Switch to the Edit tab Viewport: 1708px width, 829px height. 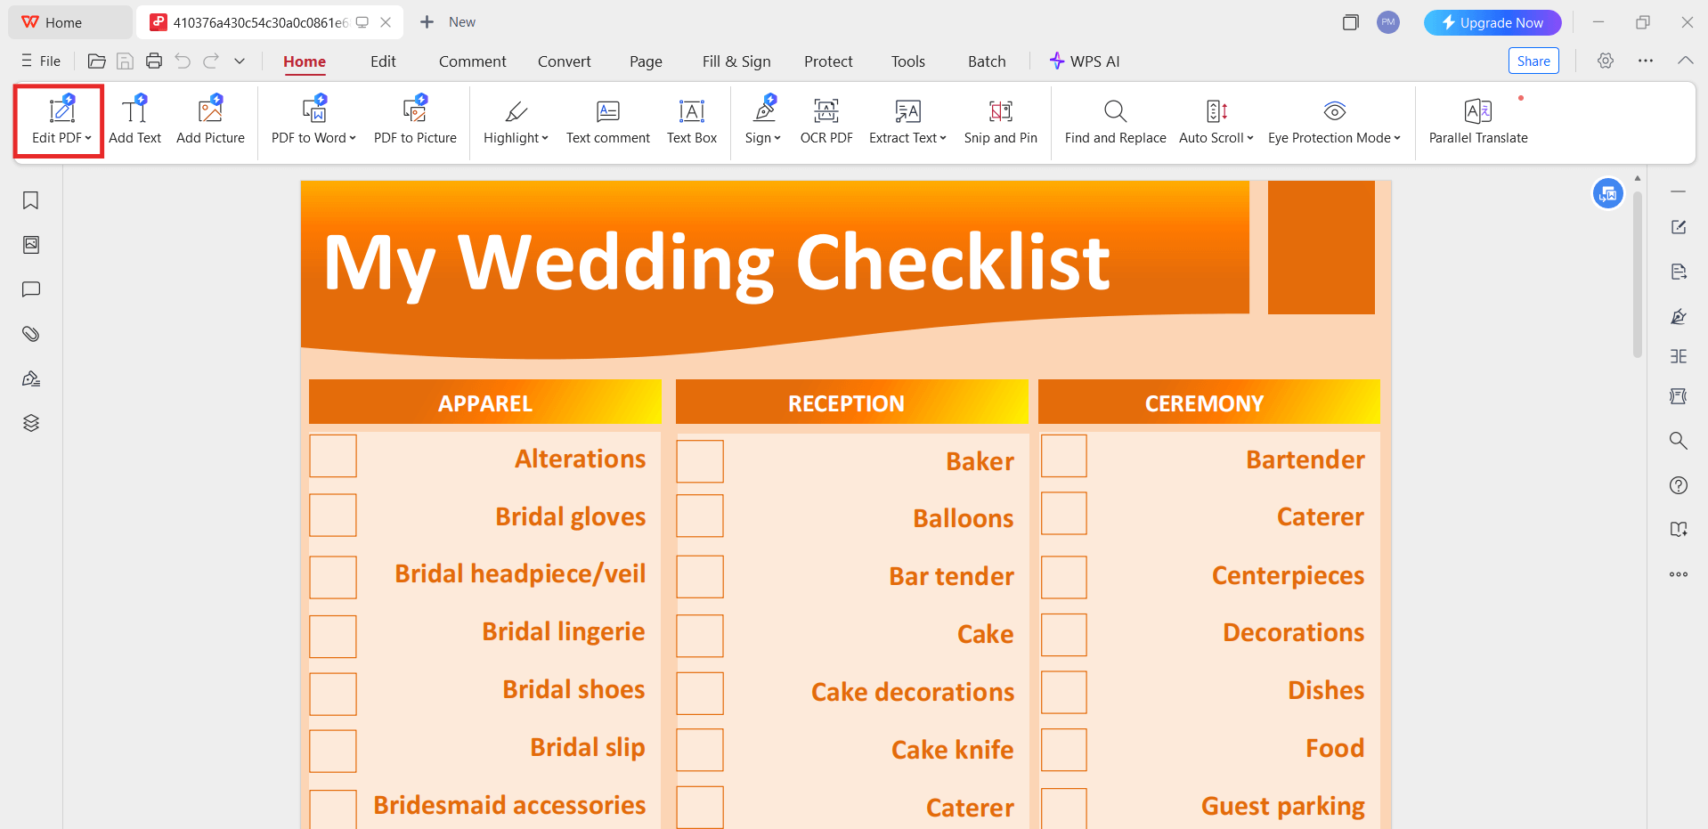coord(383,61)
